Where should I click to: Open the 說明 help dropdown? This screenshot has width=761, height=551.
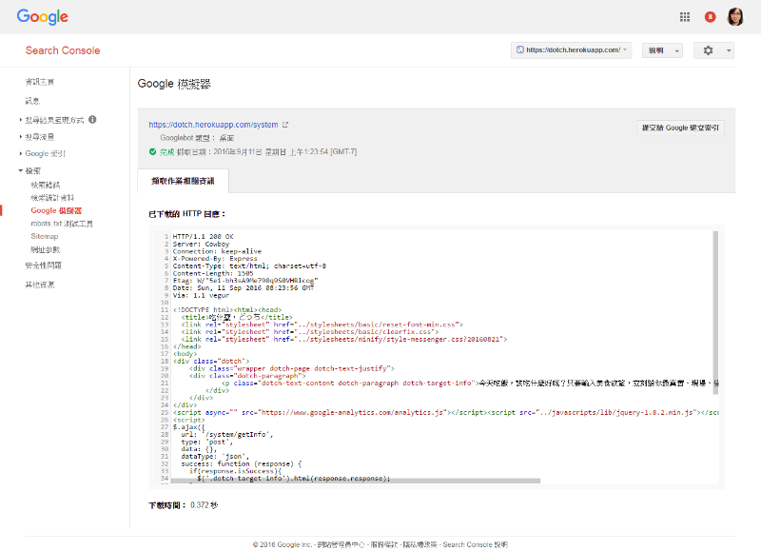tap(662, 50)
